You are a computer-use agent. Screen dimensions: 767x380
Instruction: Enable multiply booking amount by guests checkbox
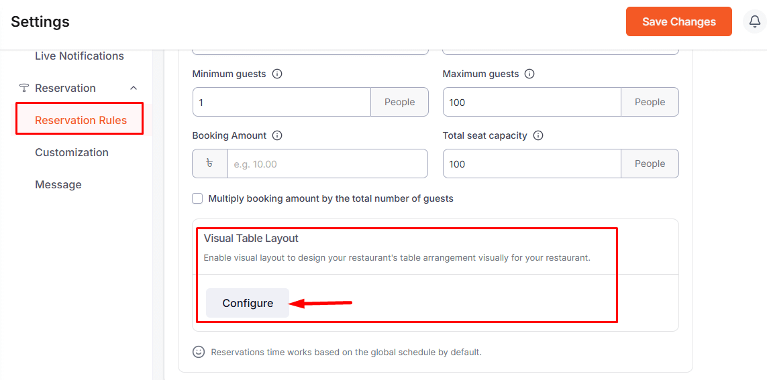coord(197,198)
